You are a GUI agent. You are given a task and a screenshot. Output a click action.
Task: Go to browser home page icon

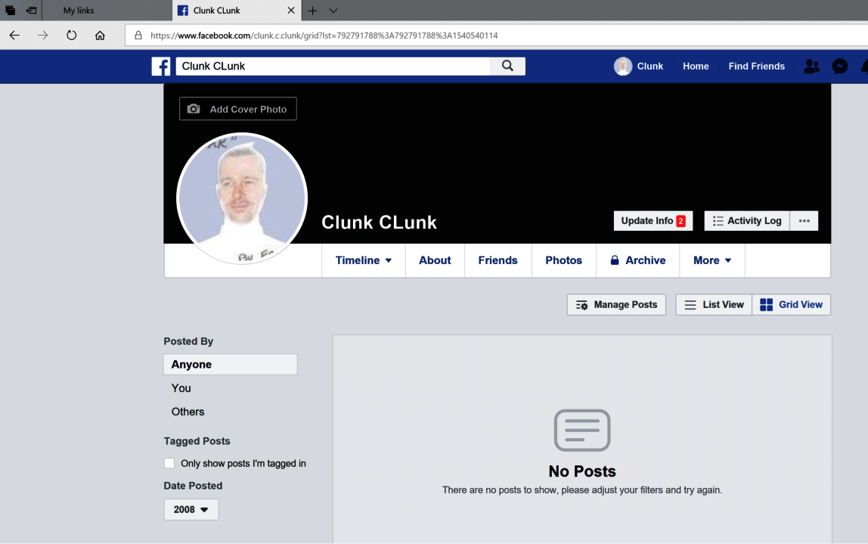click(x=100, y=36)
